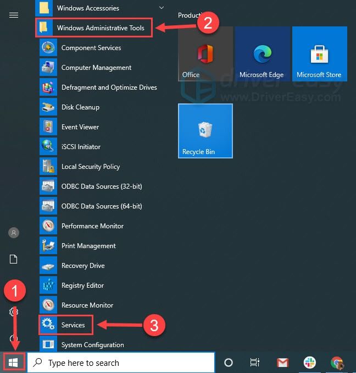Open Recovery Drive icon

(48, 265)
